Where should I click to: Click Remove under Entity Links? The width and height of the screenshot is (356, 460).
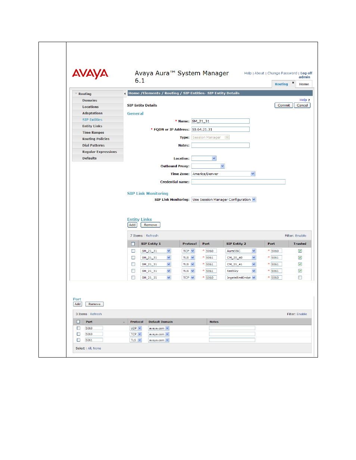[x=150, y=225]
